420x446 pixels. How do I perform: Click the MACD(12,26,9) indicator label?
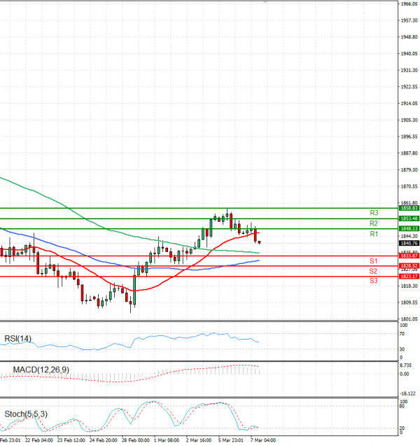point(41,370)
